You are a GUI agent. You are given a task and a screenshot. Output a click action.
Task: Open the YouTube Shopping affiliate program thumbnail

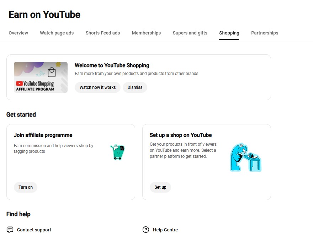[41, 77]
